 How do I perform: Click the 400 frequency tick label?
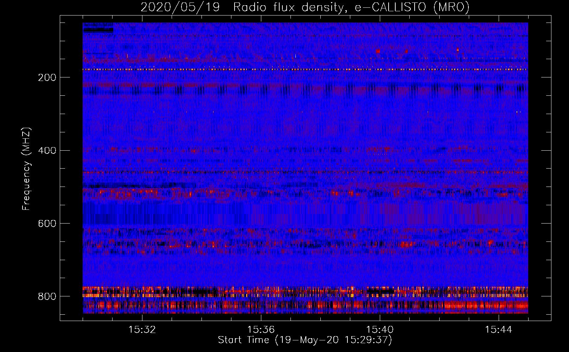coord(47,151)
